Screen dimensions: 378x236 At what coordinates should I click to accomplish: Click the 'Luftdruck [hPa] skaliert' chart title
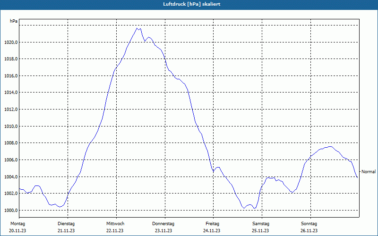(x=192, y=4)
